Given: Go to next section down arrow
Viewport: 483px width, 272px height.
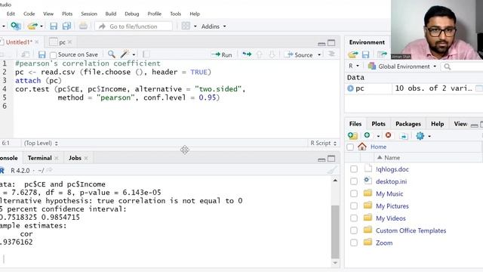Looking at the screenshot, I should pyautogui.click(x=272, y=54).
